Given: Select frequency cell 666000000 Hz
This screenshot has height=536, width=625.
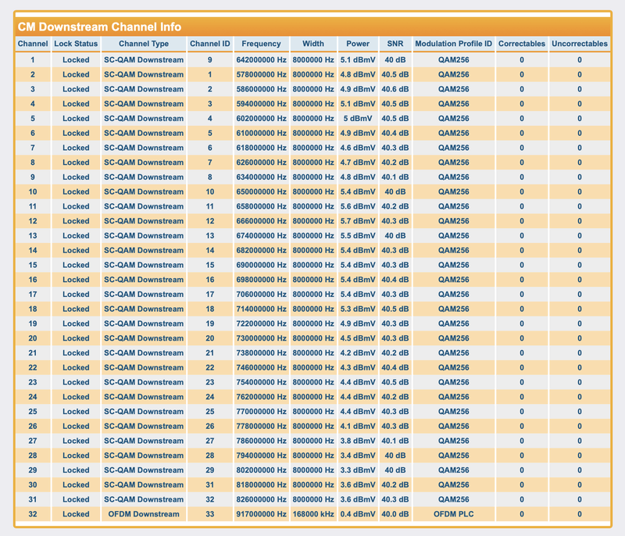Looking at the screenshot, I should tap(261, 221).
